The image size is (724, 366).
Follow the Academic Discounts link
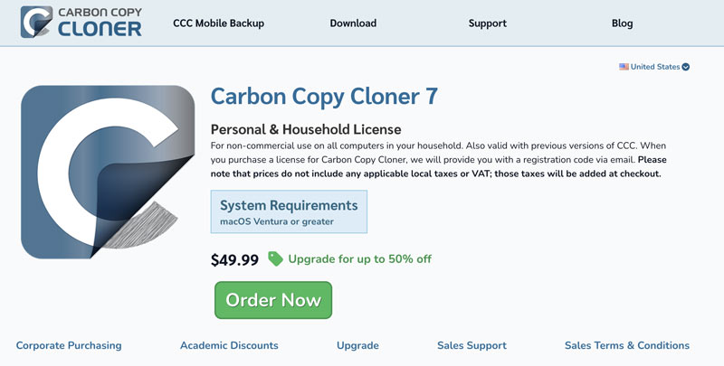coord(229,345)
